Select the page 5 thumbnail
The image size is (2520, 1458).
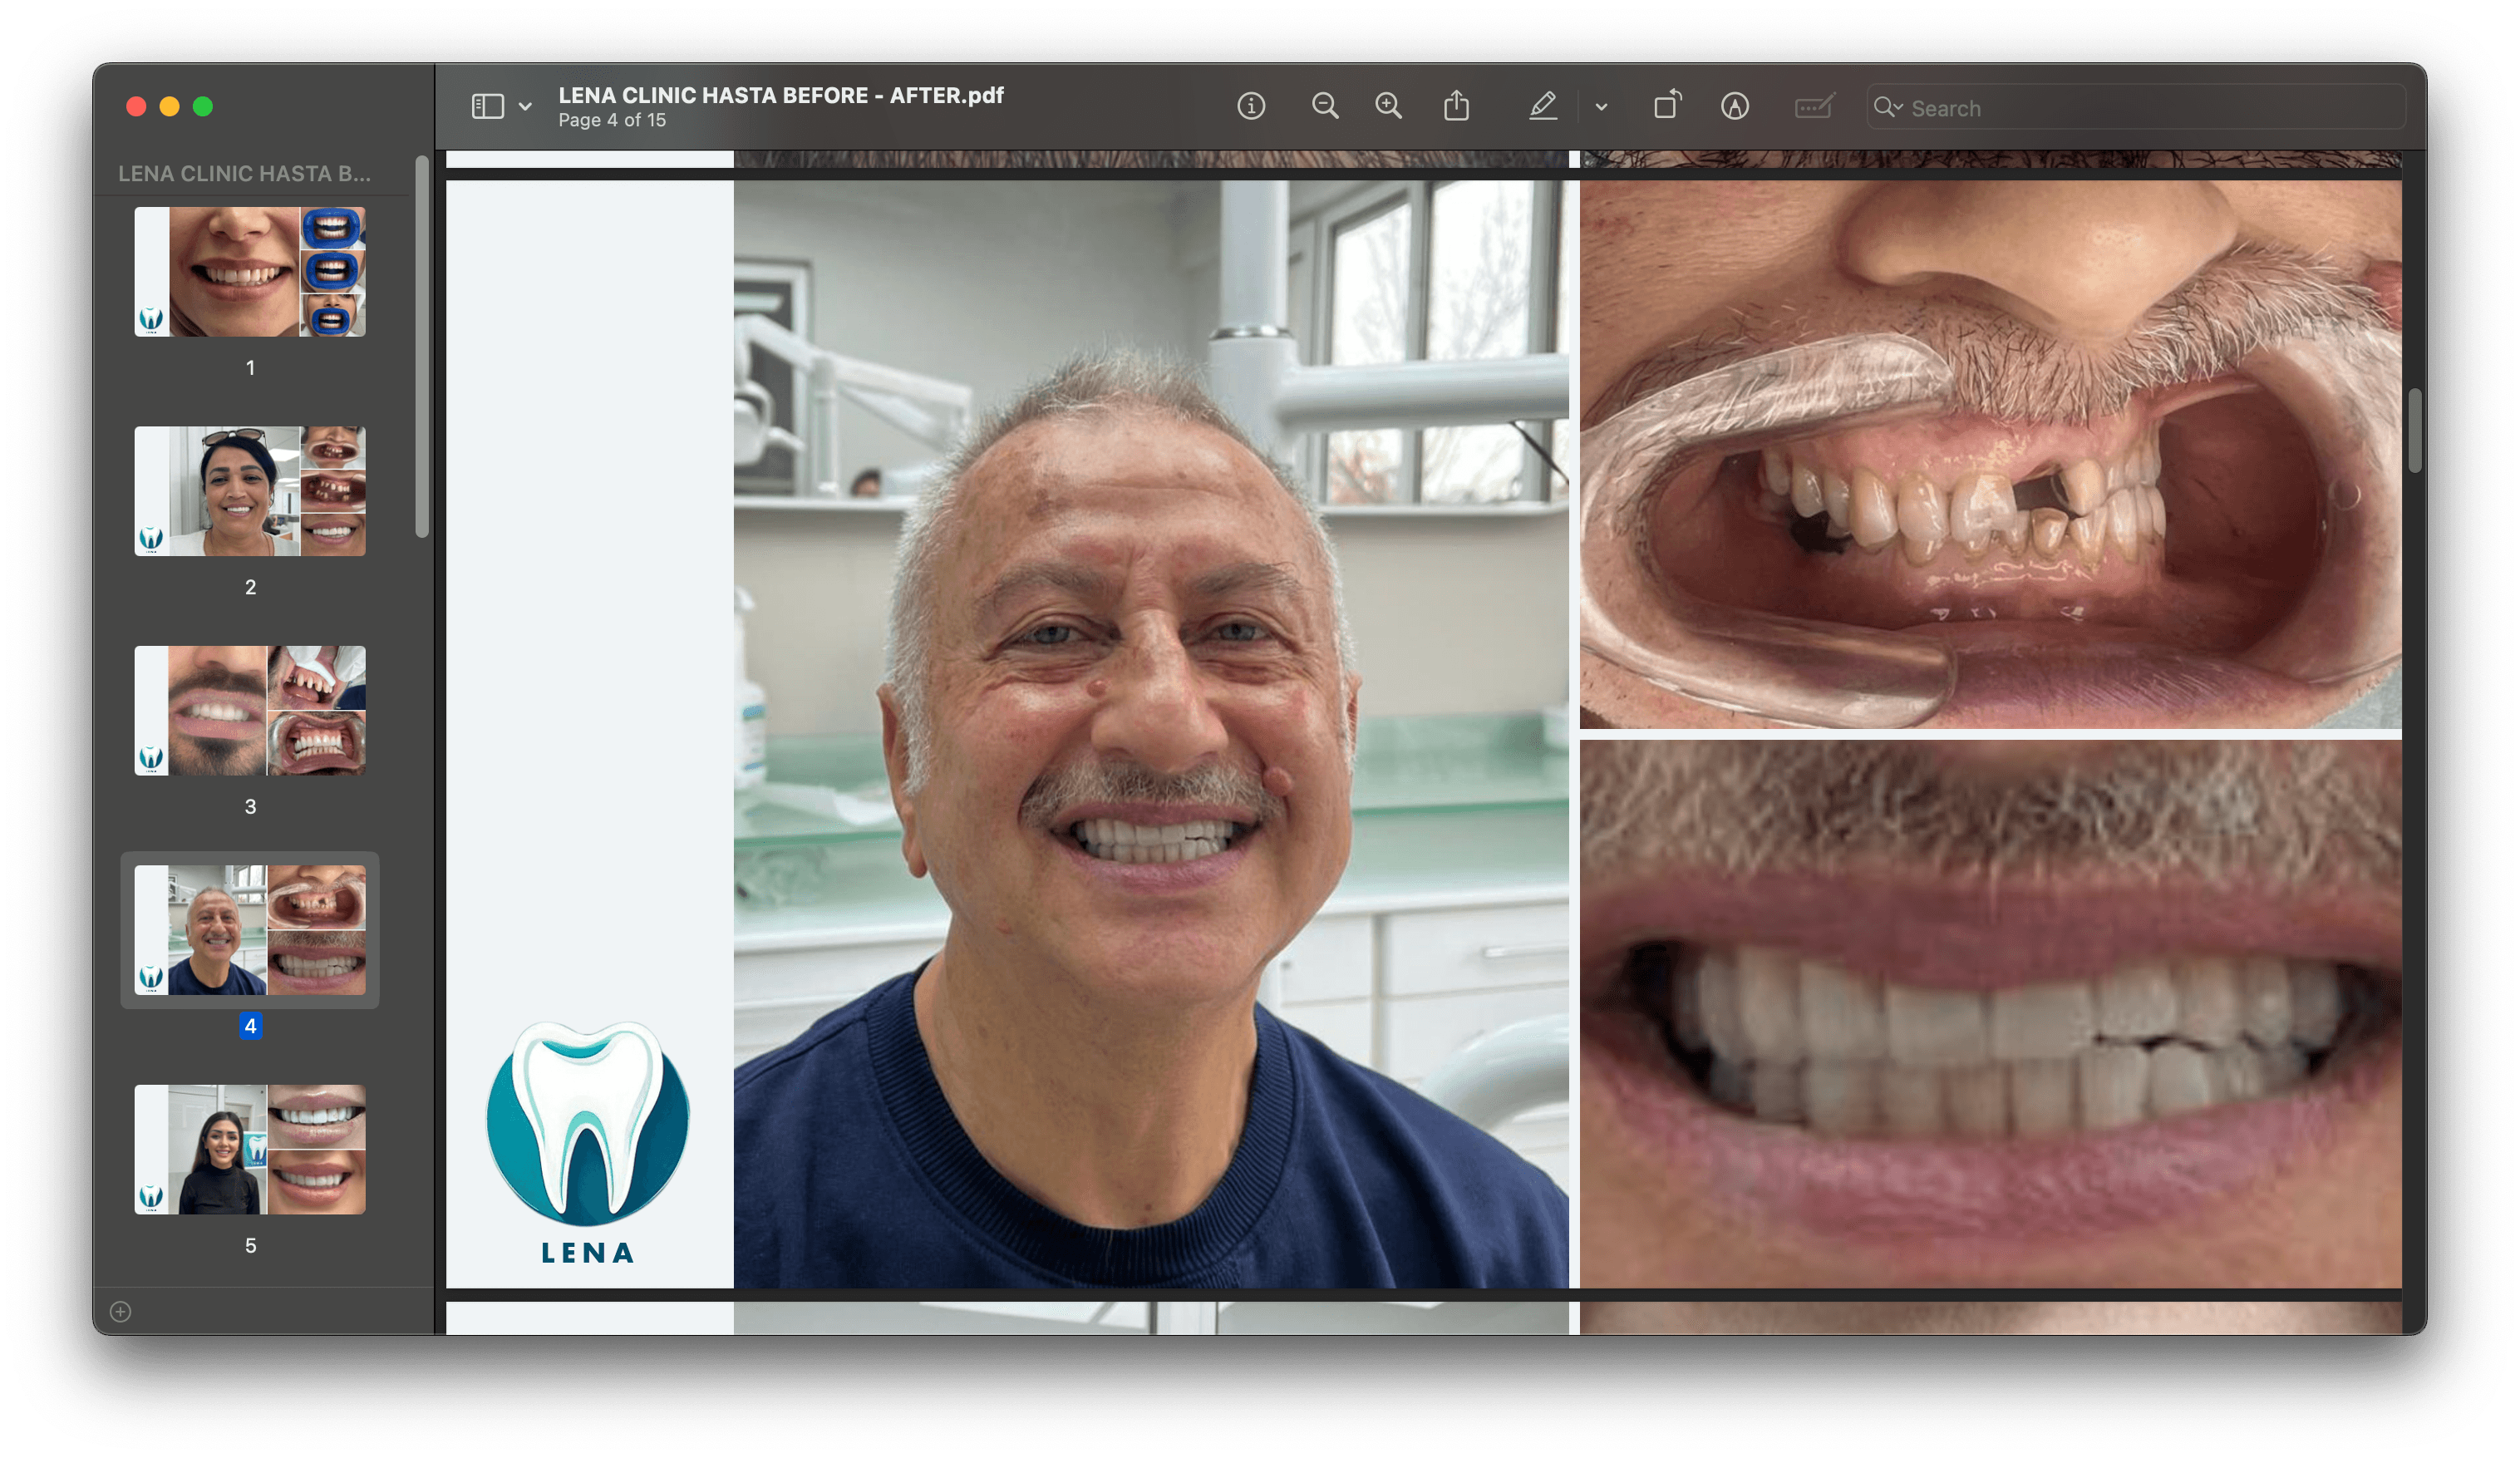pos(250,1150)
